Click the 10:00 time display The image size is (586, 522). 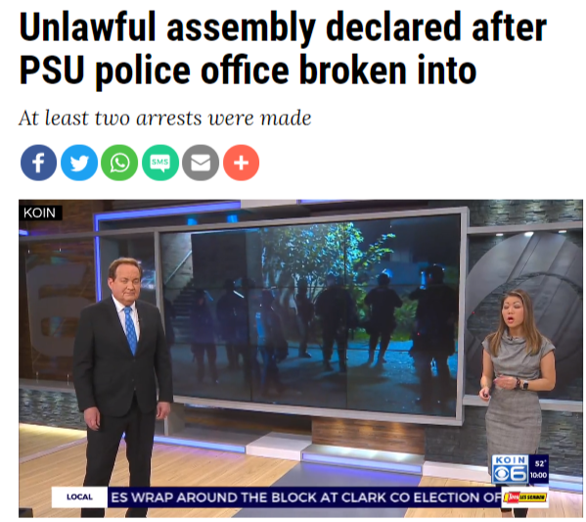pos(538,476)
